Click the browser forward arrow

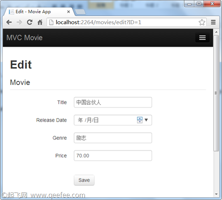(19, 22)
